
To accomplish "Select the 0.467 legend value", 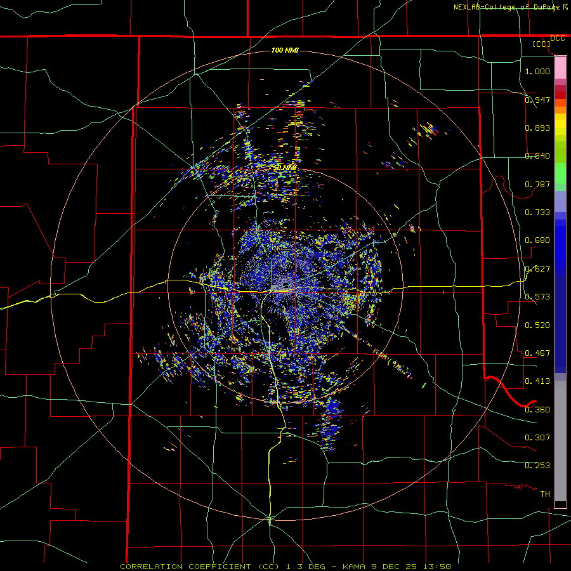I will pos(537,353).
